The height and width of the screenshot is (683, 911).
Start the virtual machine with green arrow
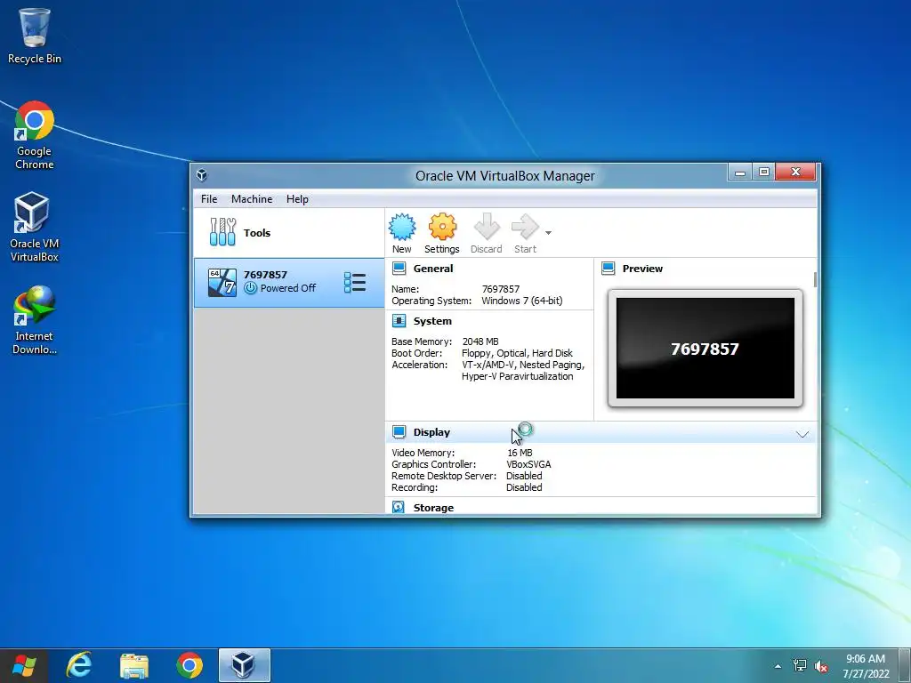click(525, 227)
